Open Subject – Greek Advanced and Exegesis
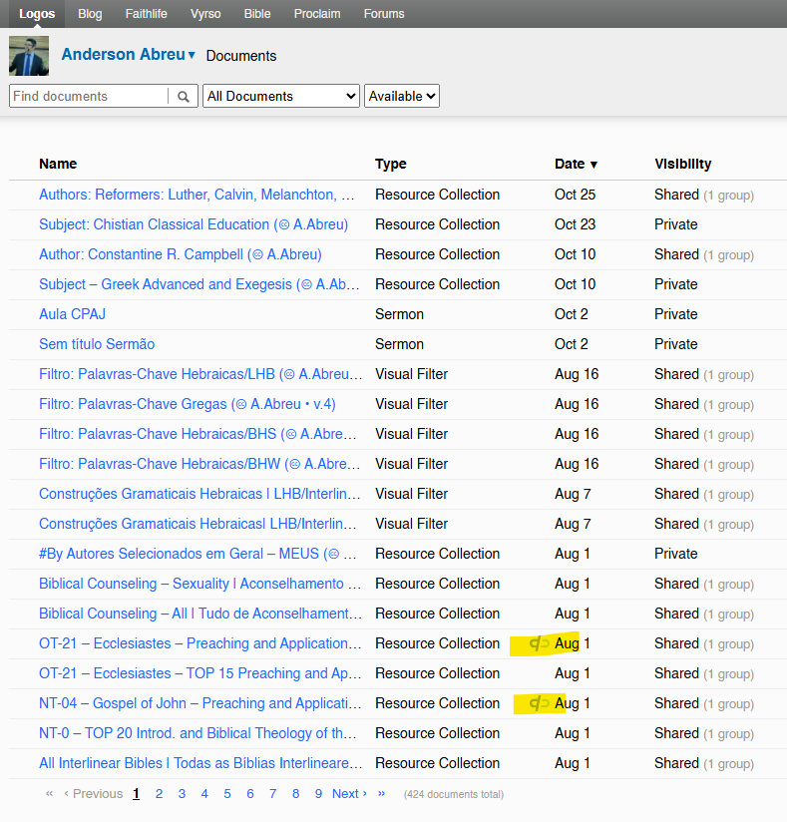Viewport: 787px width, 822px height. coord(199,284)
